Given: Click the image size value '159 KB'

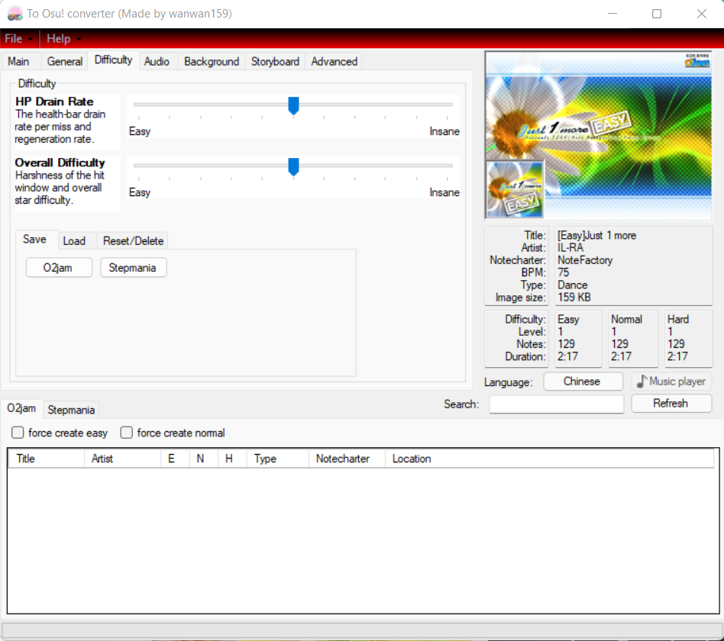Looking at the screenshot, I should pos(574,298).
